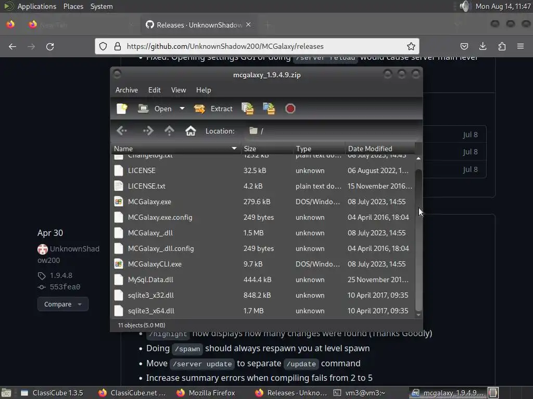The image size is (533, 399).
Task: Open the Help menu
Action: (204, 90)
